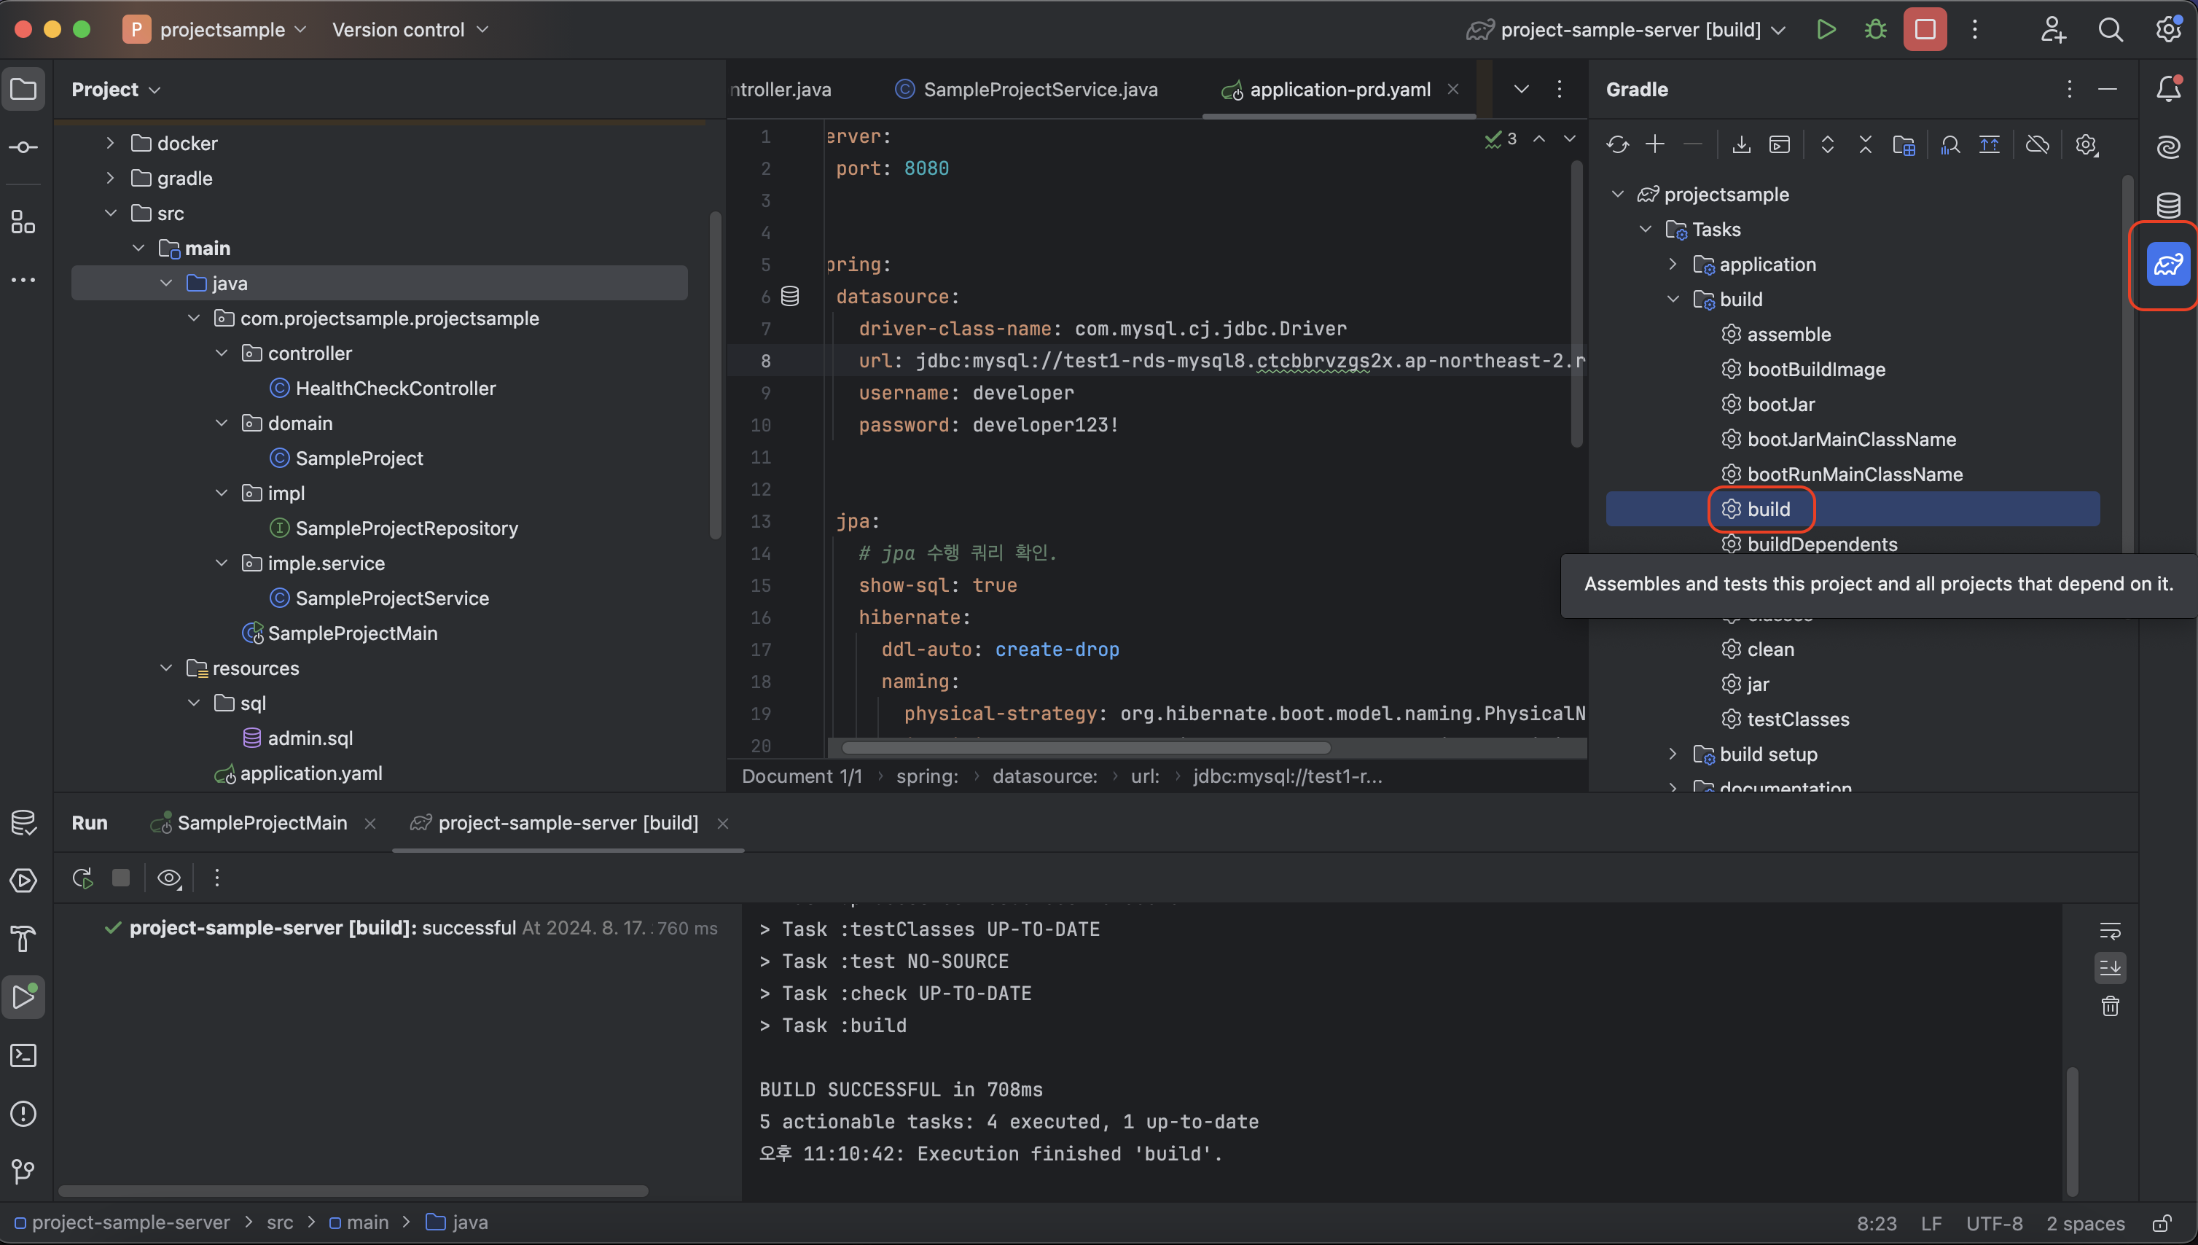
Task: Open the Terminal tool window
Action: (x=23, y=1055)
